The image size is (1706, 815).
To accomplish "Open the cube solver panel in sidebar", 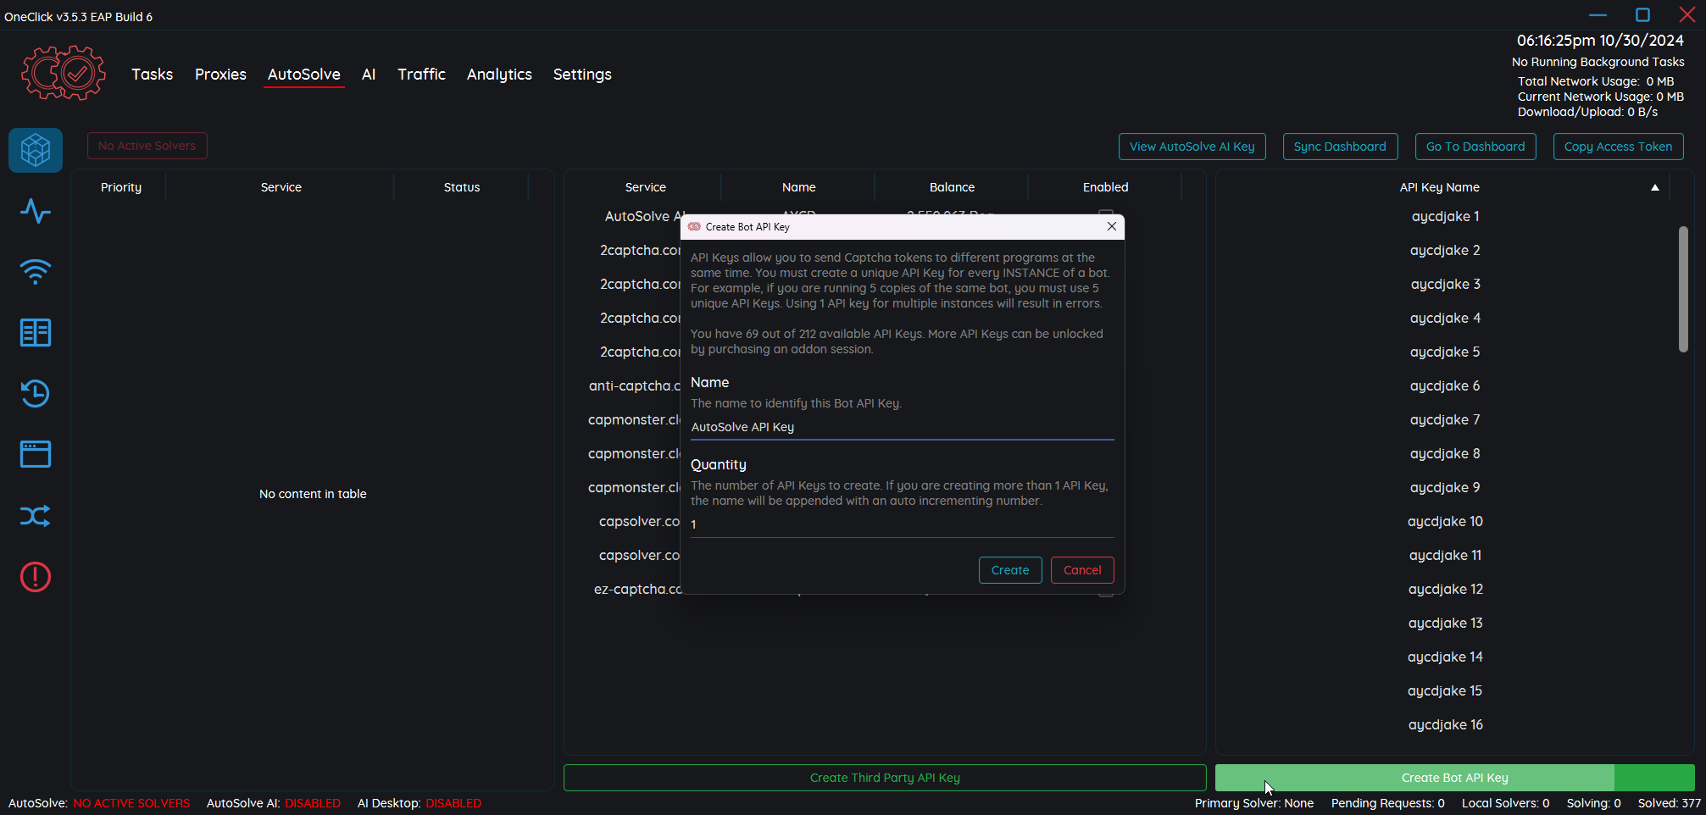I will (36, 150).
